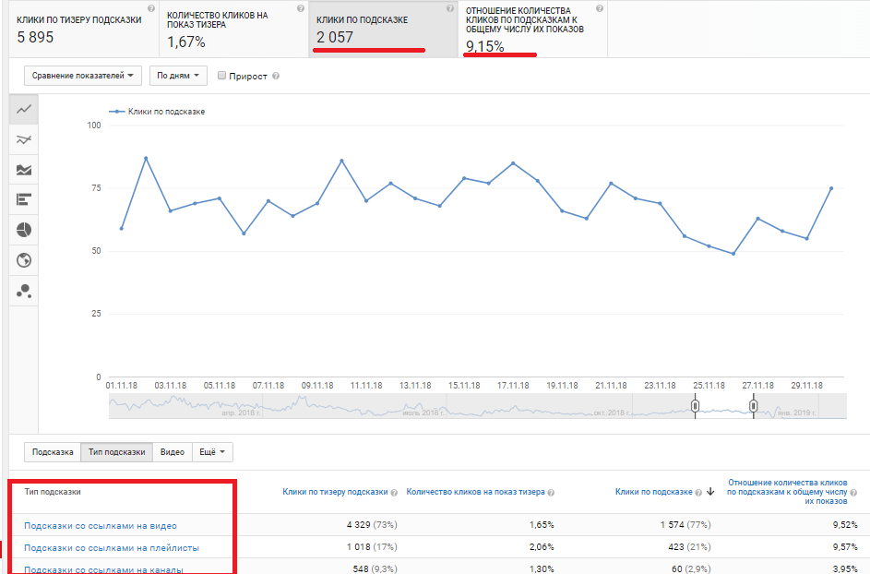This screenshot has width=870, height=574.
Task: Switch to the Видео tab
Action: (173, 452)
